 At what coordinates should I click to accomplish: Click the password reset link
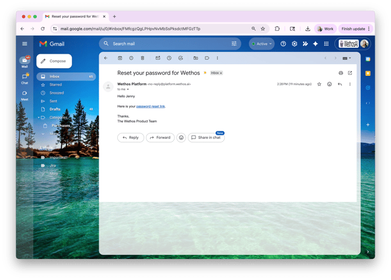[151, 106]
